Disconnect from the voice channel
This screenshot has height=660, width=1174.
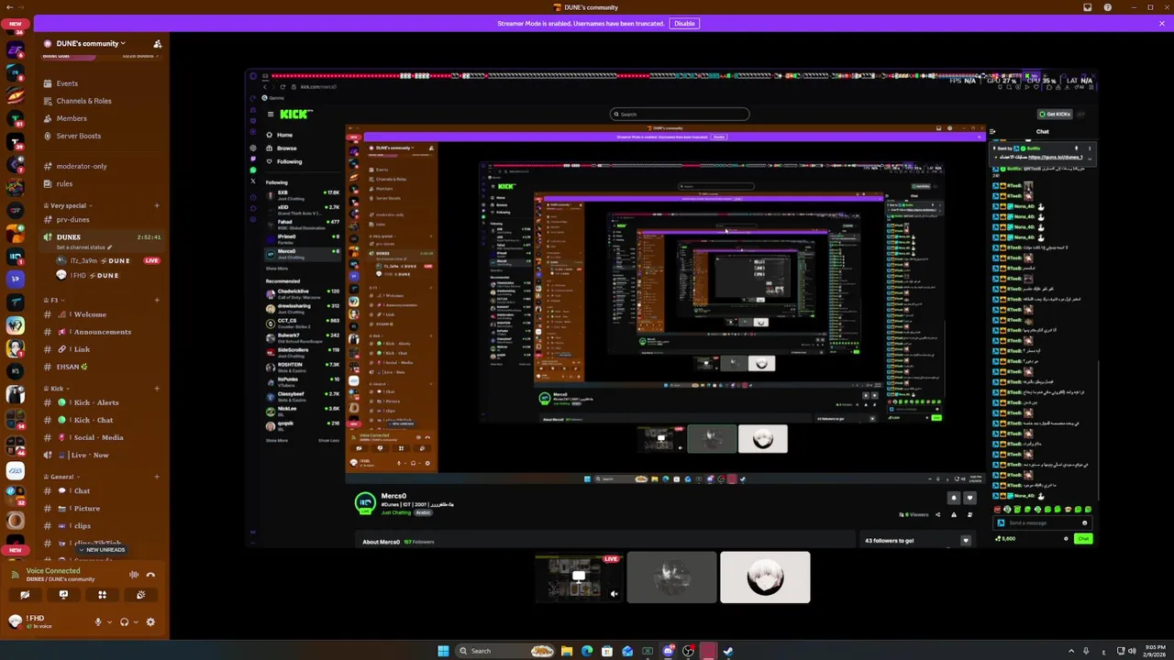(x=150, y=575)
